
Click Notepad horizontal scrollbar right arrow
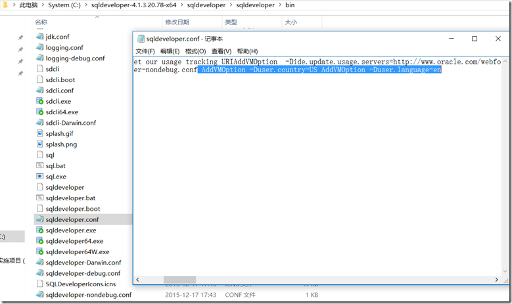click(497, 280)
